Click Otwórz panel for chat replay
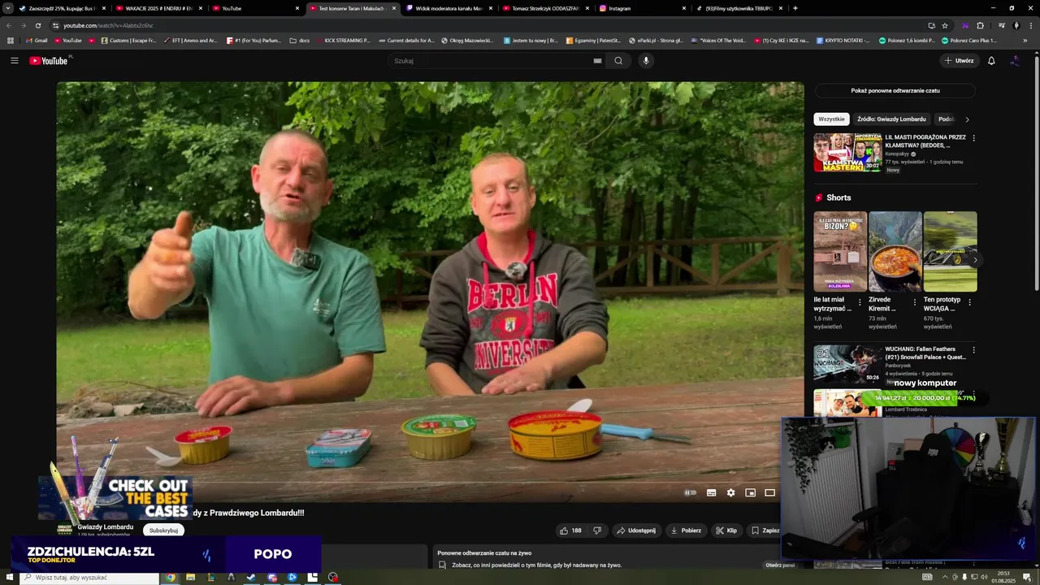 [x=778, y=565]
